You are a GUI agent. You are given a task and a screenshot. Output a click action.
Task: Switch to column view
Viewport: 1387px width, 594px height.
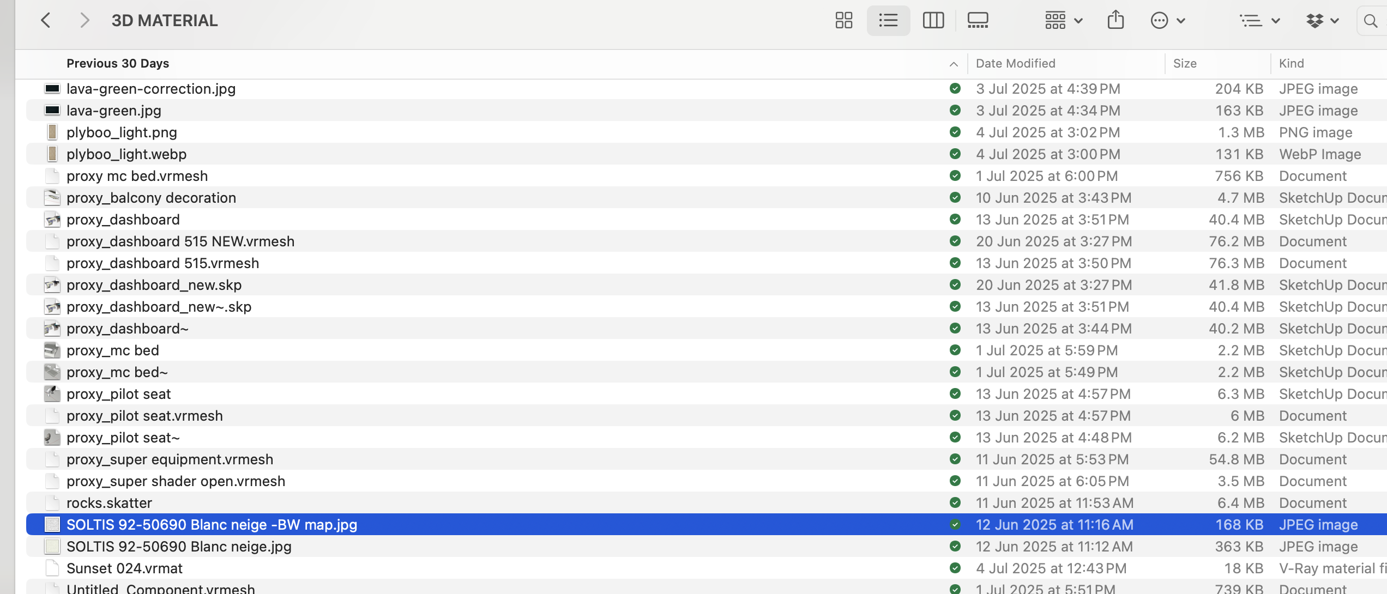point(933,20)
